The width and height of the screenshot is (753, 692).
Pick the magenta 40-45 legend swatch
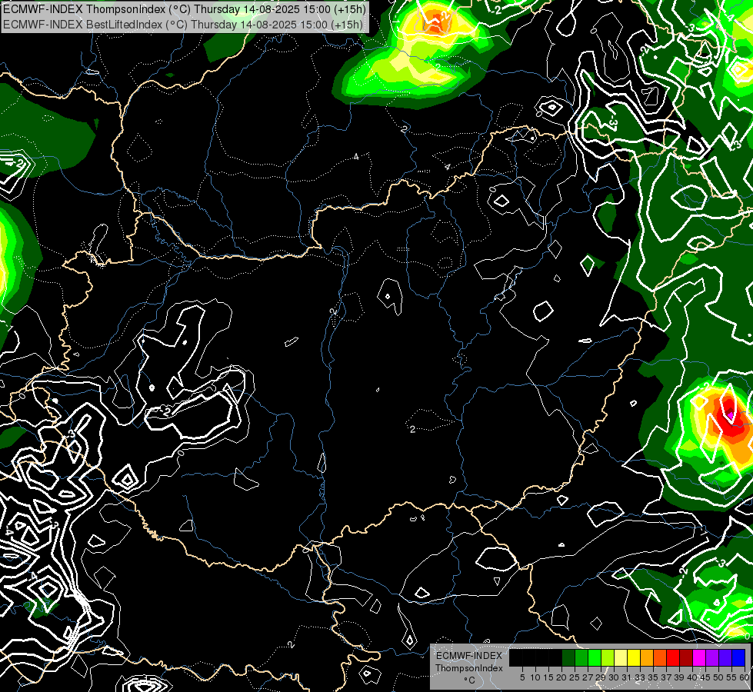tap(699, 657)
